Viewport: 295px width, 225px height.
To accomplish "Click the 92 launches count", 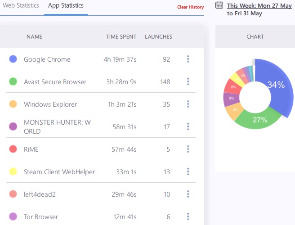I will [166, 59].
